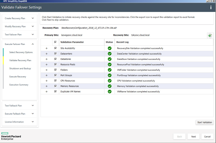This screenshot has width=216, height=143.
Task: Go to Validate Recovery Plan step
Action: click(x=20, y=60)
